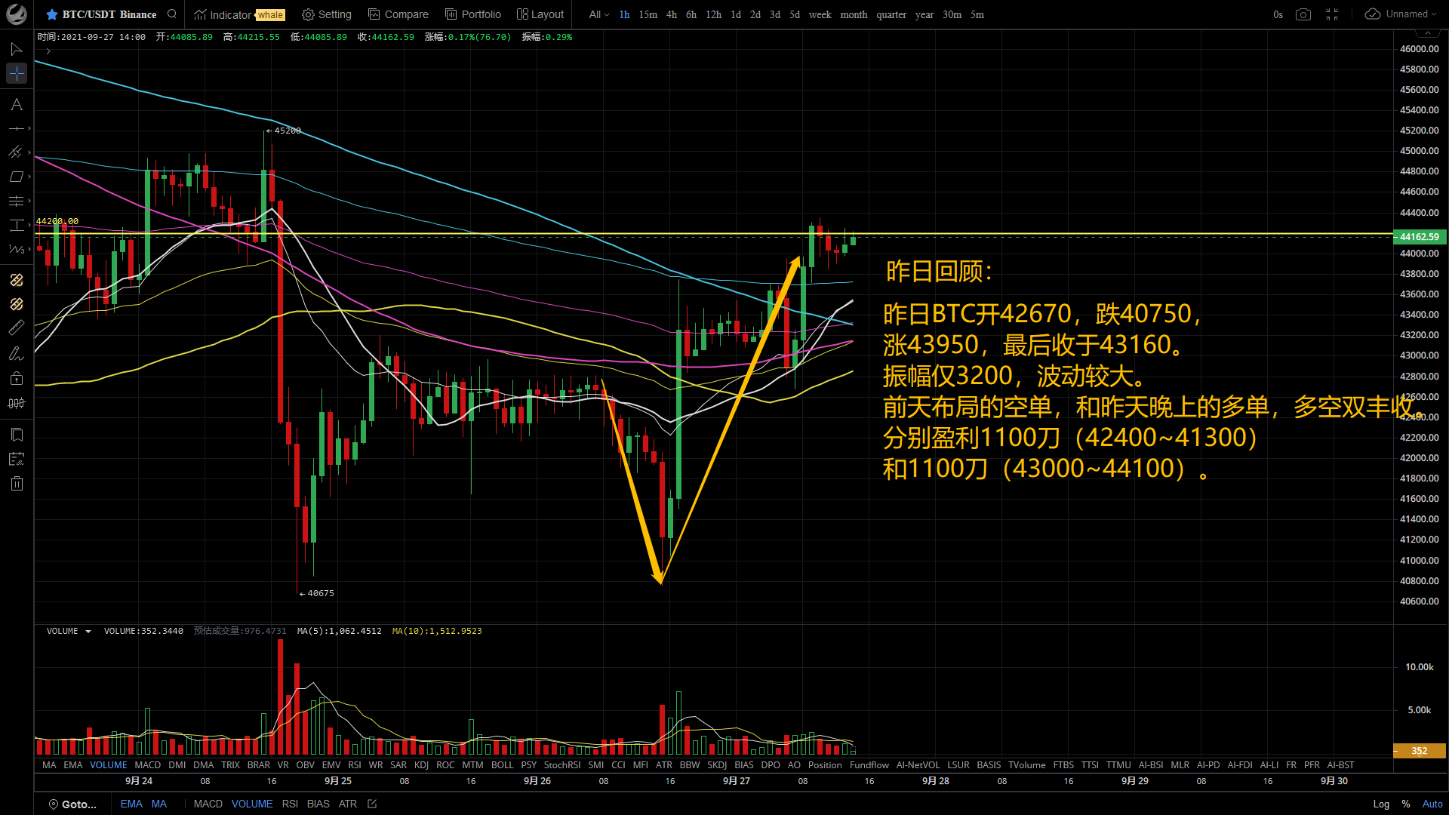Click the 44162.59 current price label
Image resolution: width=1449 pixels, height=815 pixels.
[1419, 237]
